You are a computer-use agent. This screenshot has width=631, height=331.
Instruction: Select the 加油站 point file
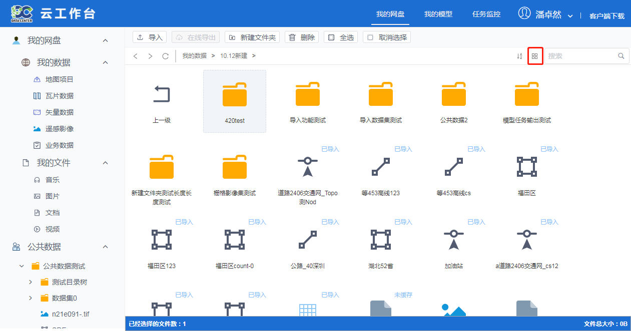pos(454,240)
